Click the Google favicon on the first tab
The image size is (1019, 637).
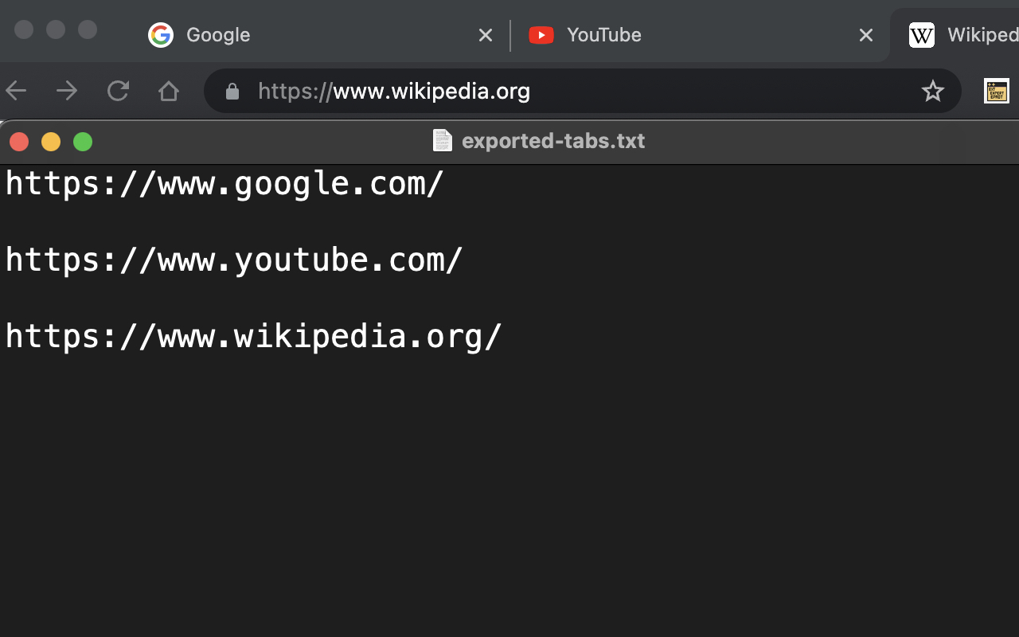[160, 34]
